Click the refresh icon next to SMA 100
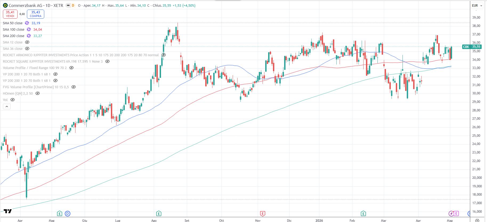 [x=29, y=30]
